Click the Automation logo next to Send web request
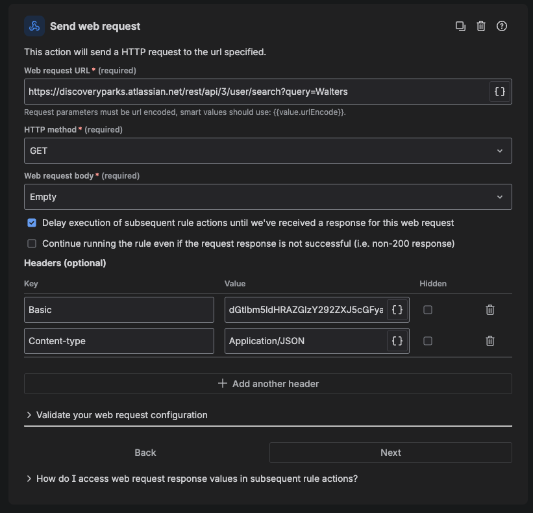Screen dimensions: 533x513 34,26
